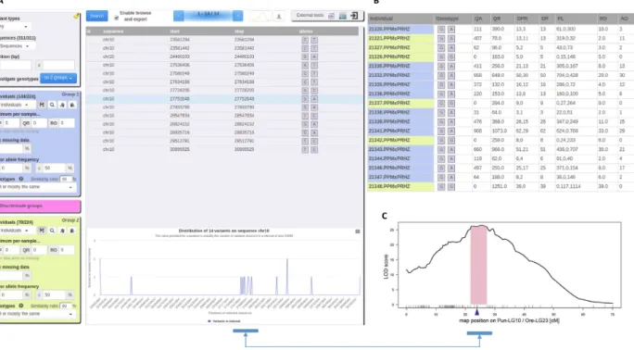
Task: Click individual 21348.PPMxPRHZ
Action: pyautogui.click(x=389, y=186)
